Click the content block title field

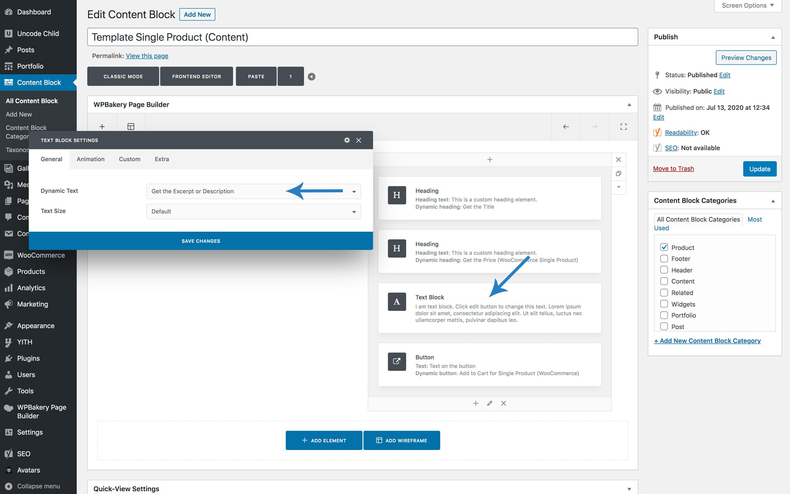pyautogui.click(x=362, y=37)
